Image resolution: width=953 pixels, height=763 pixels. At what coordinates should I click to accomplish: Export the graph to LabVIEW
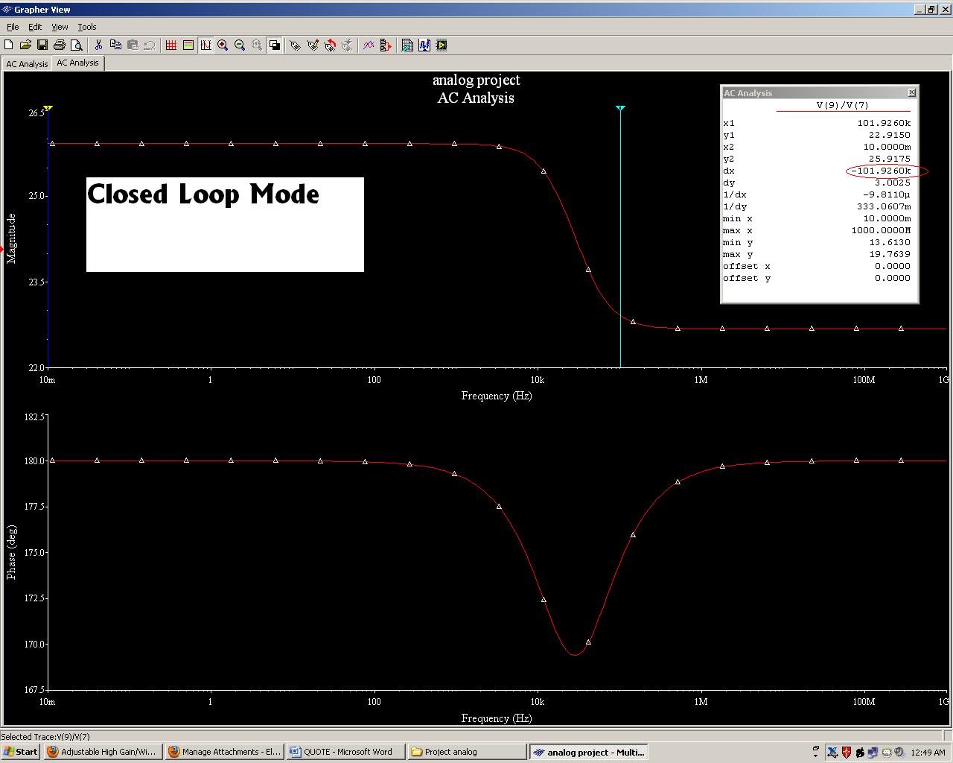tap(442, 45)
